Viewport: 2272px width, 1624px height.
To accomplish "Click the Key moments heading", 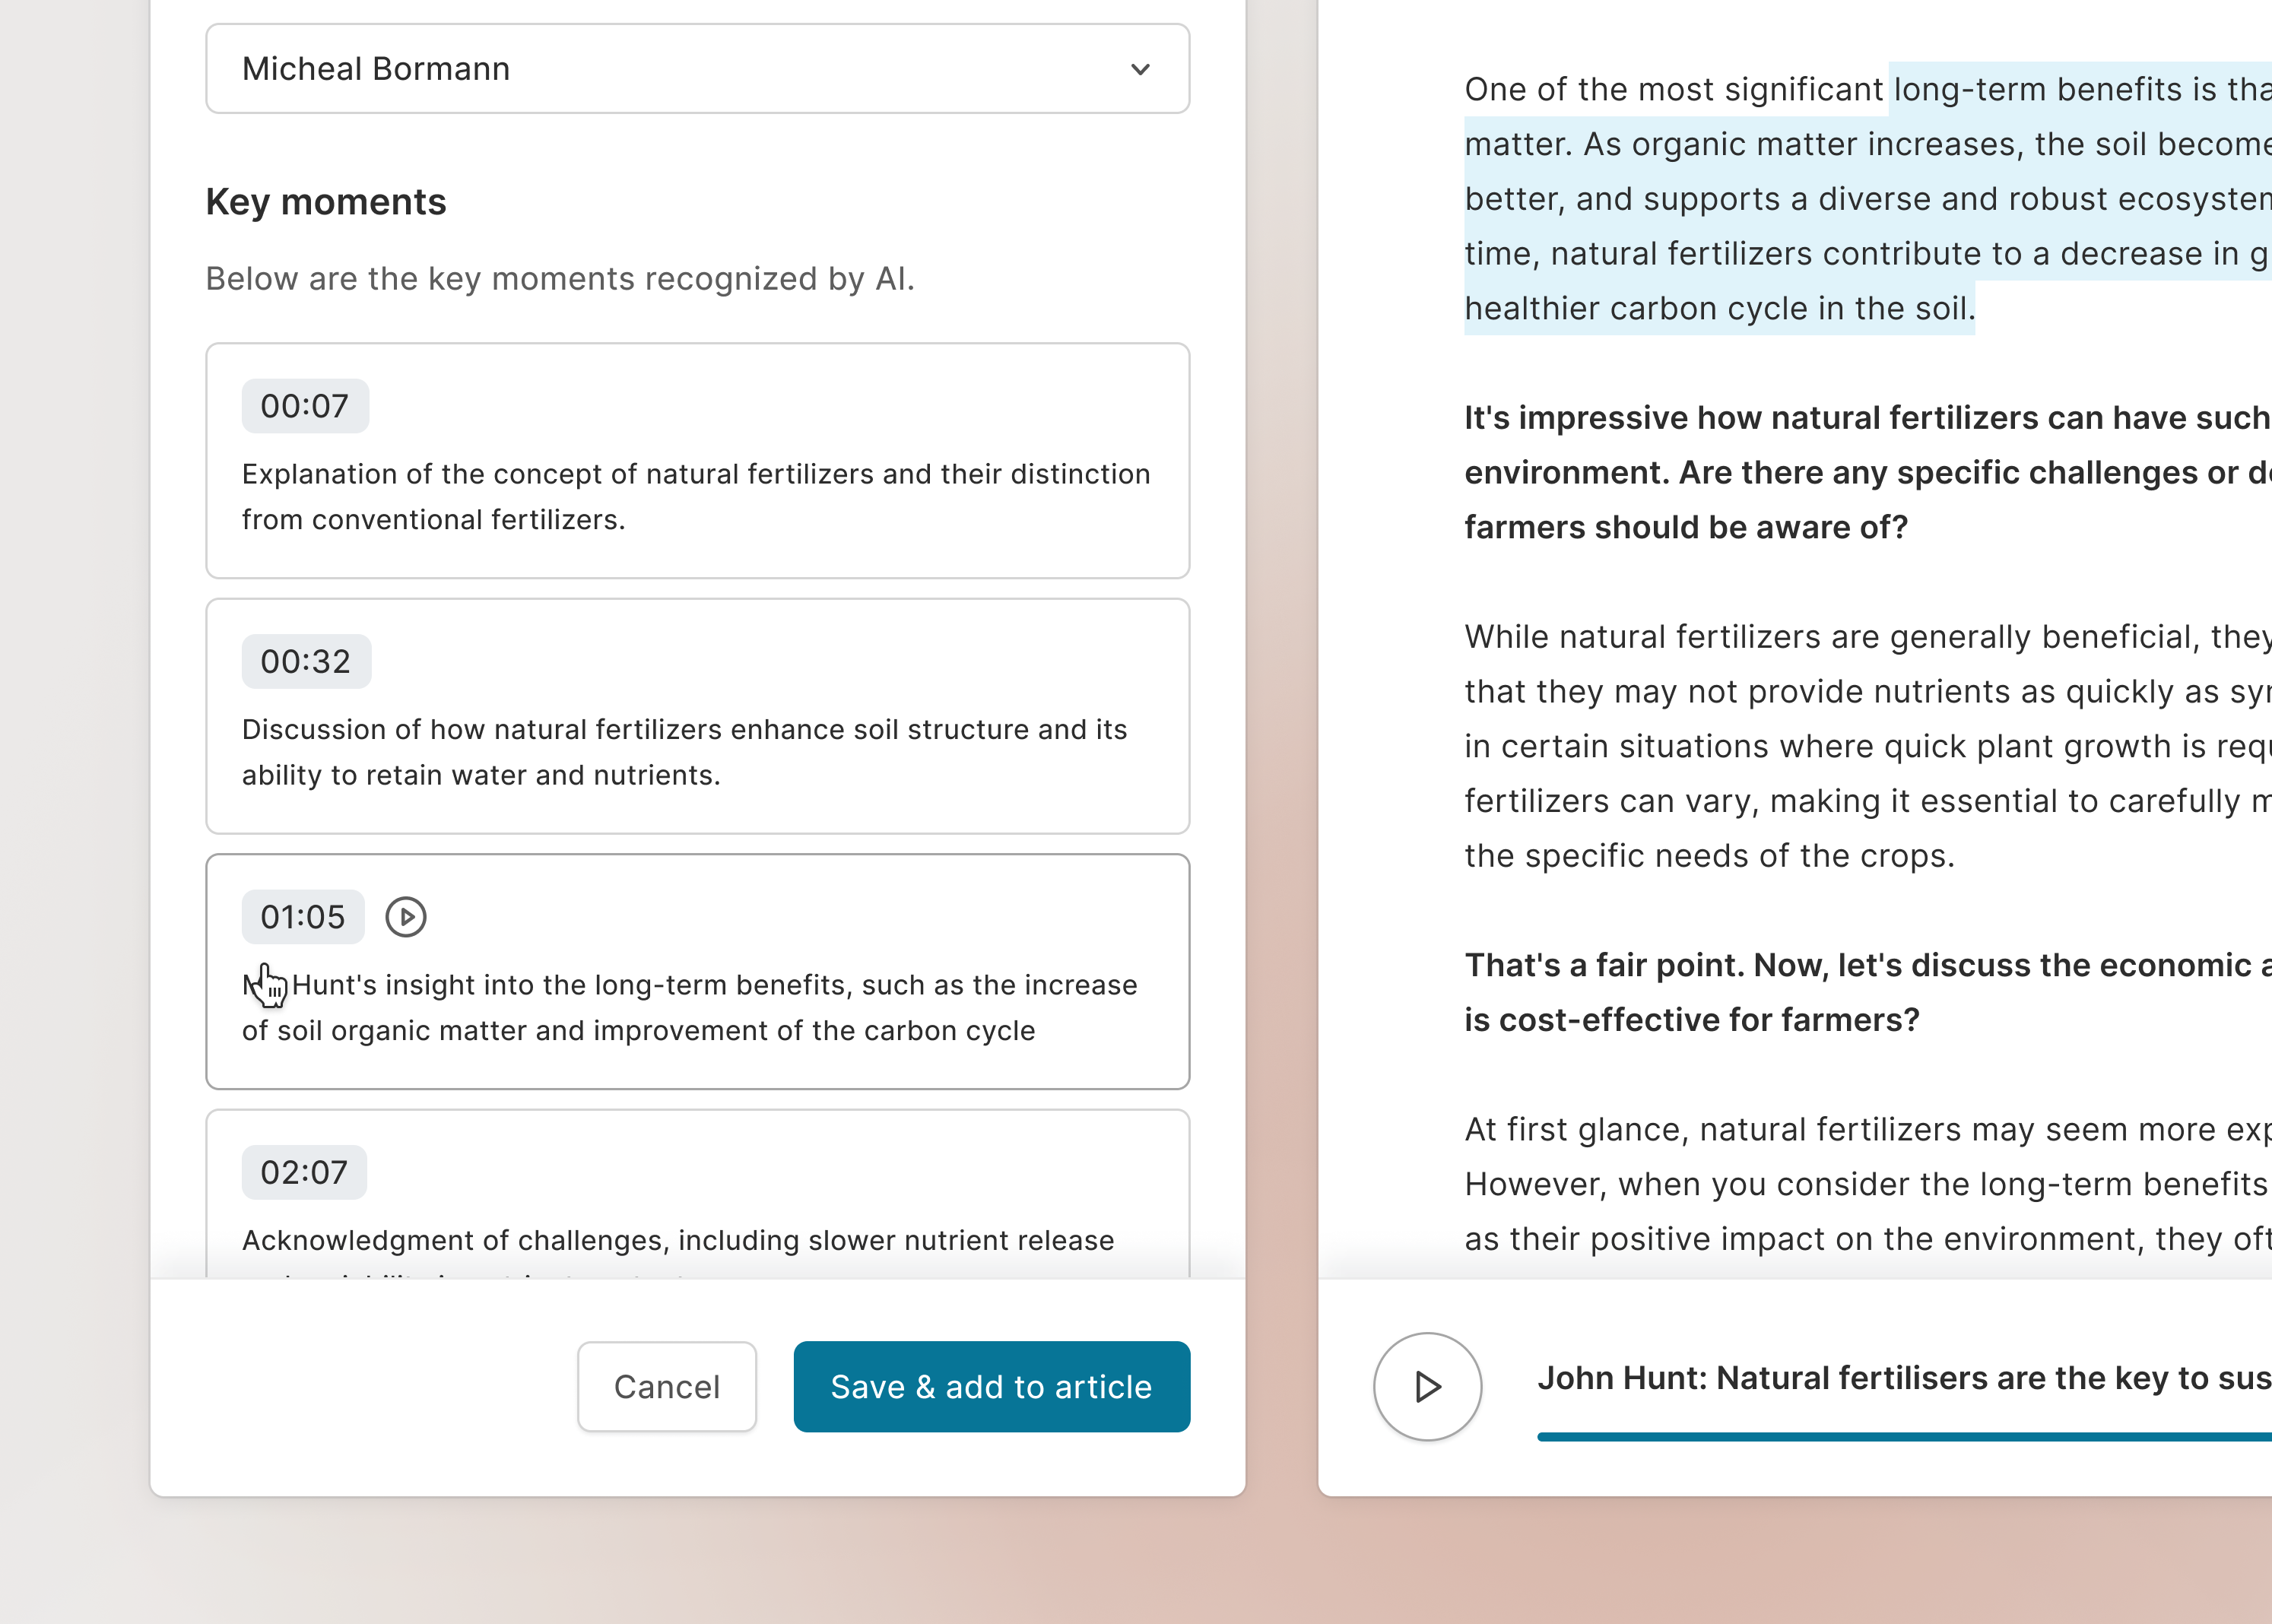I will click(x=326, y=202).
